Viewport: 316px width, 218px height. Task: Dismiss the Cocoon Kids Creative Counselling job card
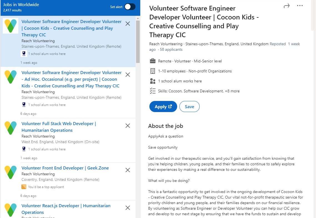(x=127, y=24)
